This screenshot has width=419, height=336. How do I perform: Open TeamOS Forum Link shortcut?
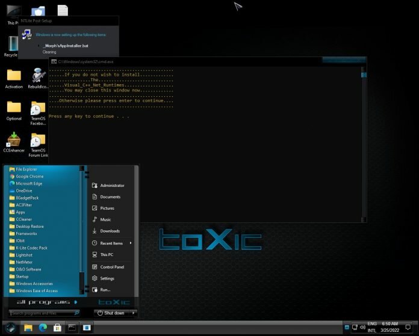point(38,145)
